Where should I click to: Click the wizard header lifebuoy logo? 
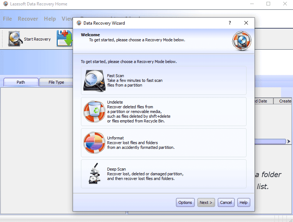click(x=241, y=41)
